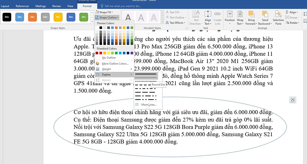Open the Selection Pane
Viewport: 307px width, 164px height.
tap(278, 18)
